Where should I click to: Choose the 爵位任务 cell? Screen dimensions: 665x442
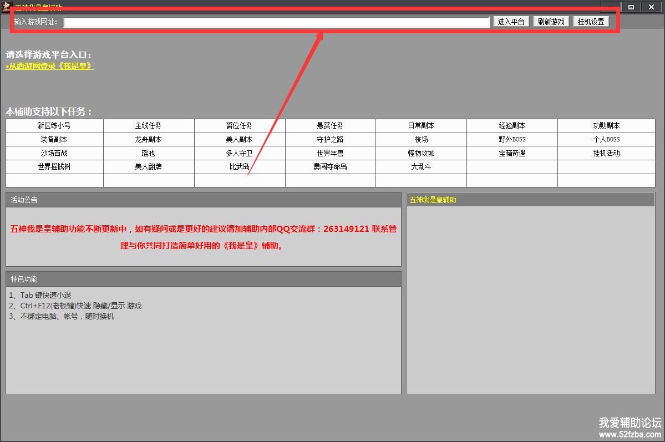[x=240, y=126]
